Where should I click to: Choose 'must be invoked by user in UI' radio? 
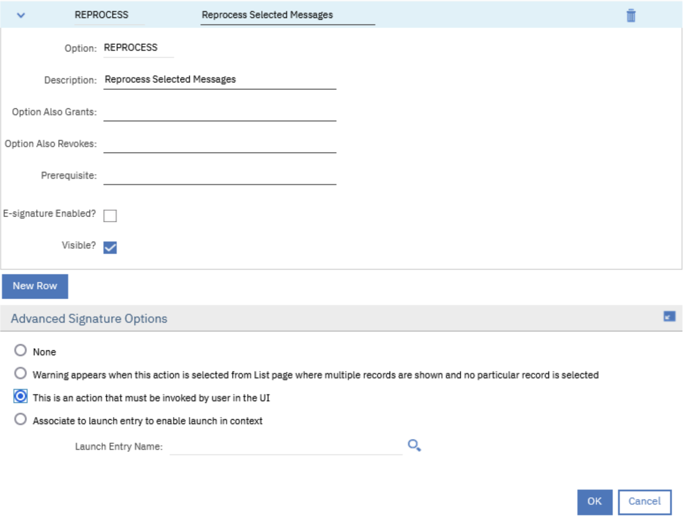[x=21, y=396]
